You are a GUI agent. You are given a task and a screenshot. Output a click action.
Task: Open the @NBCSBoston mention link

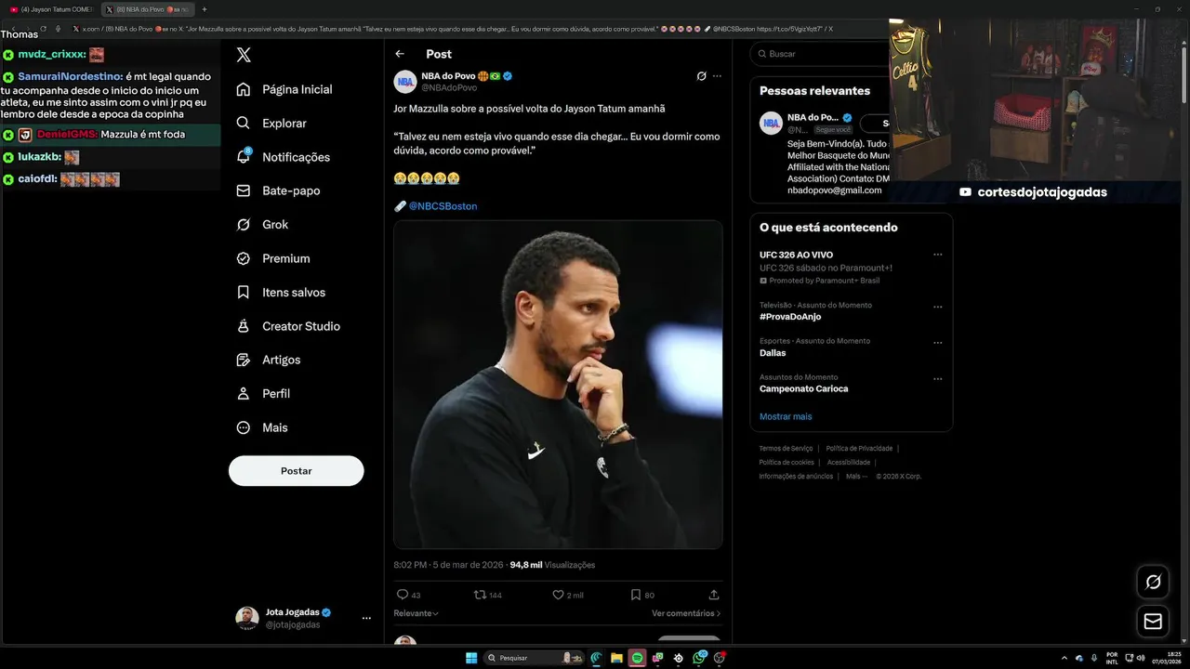point(443,206)
